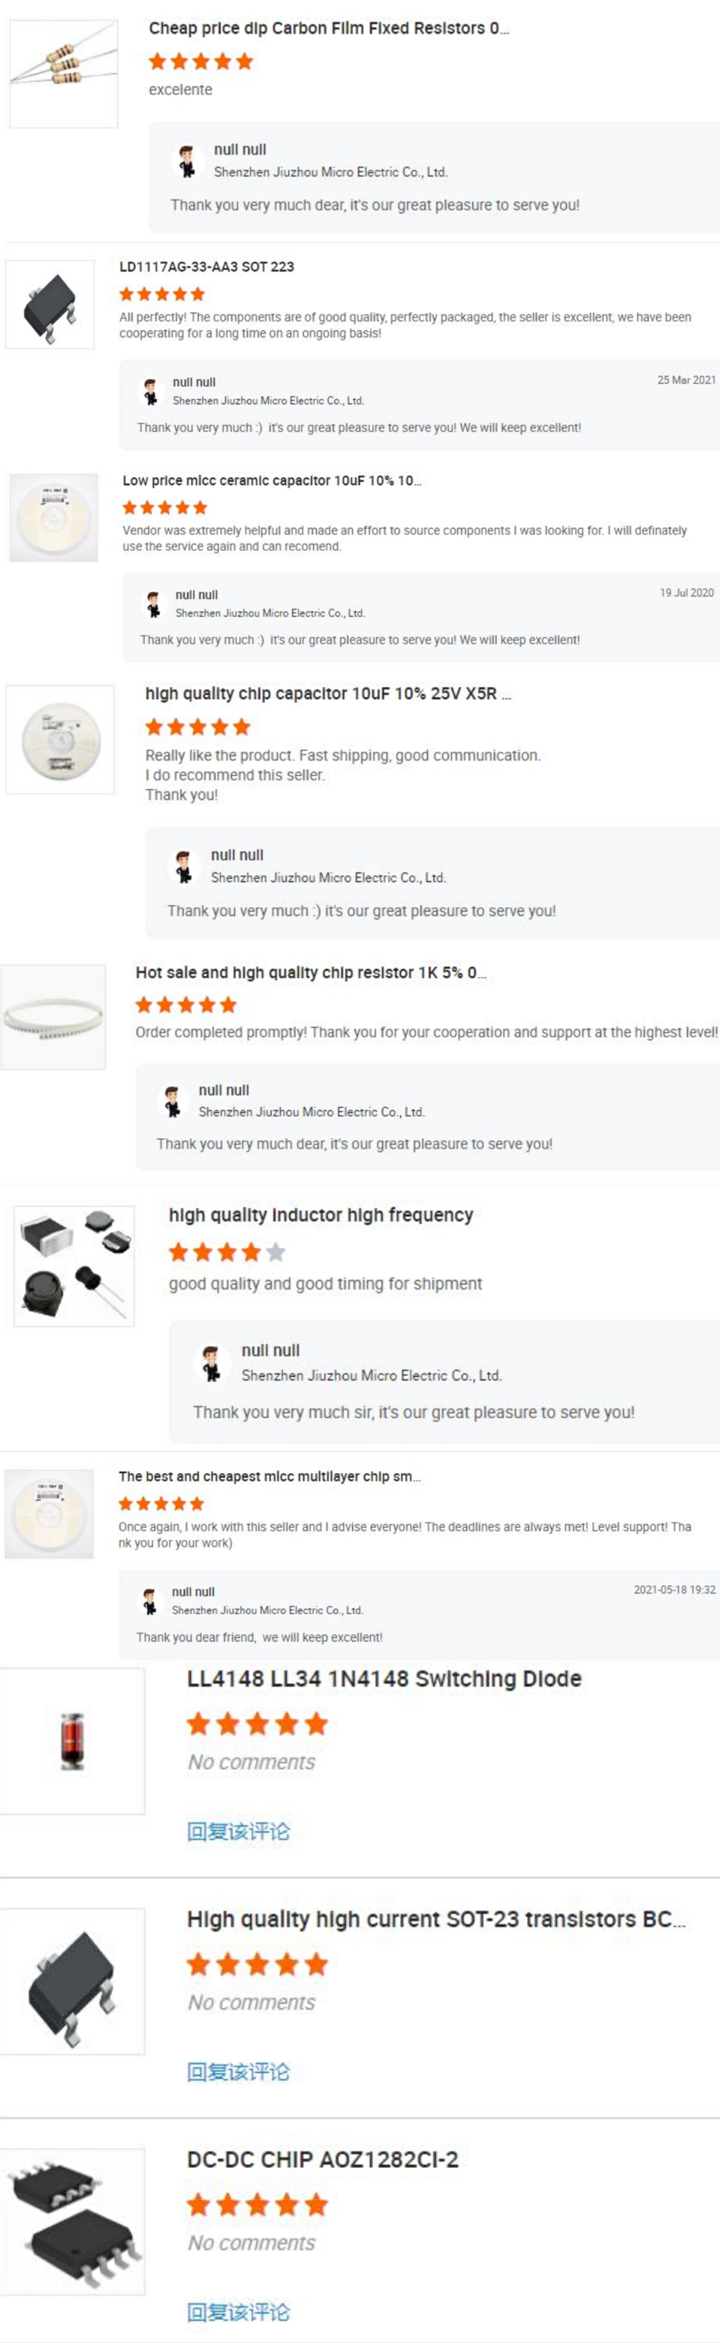This screenshot has height=2343, width=720.
Task: Click the DC-DC chip AOZ1282CI-2 thumbnail
Action: [73, 2221]
